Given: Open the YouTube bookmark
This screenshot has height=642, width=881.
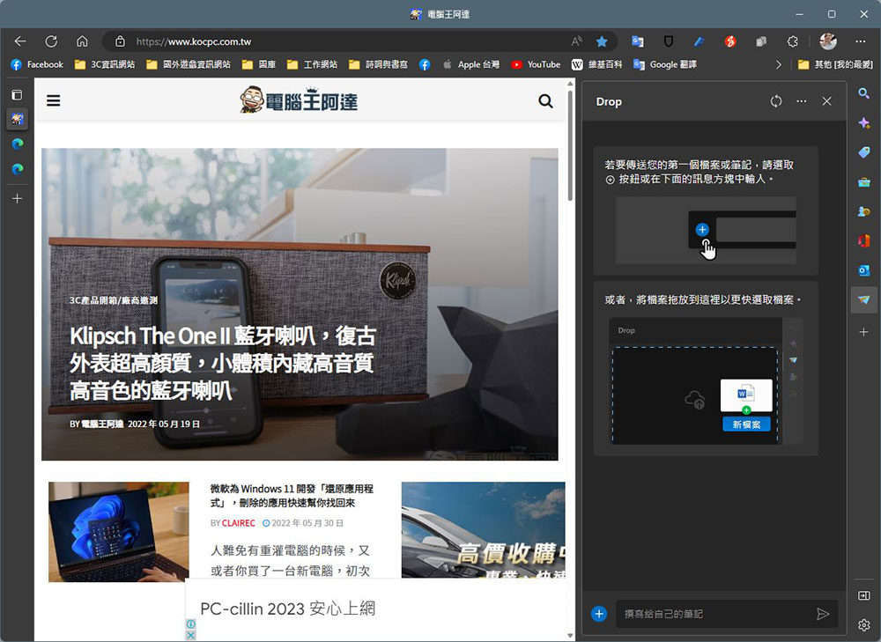Looking at the screenshot, I should pyautogui.click(x=536, y=64).
